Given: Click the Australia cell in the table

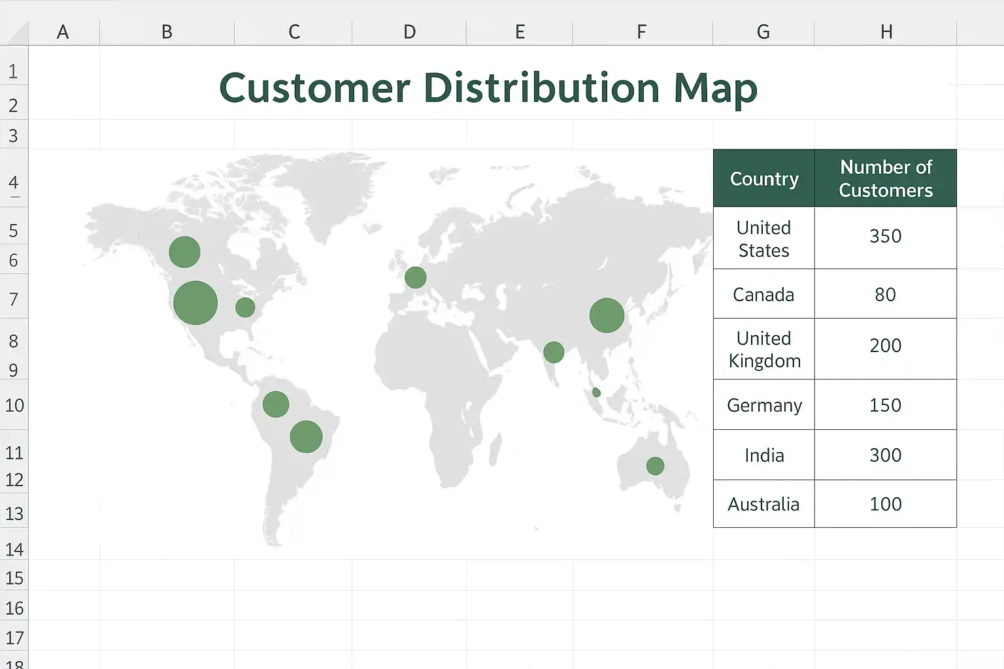Looking at the screenshot, I should click(763, 504).
